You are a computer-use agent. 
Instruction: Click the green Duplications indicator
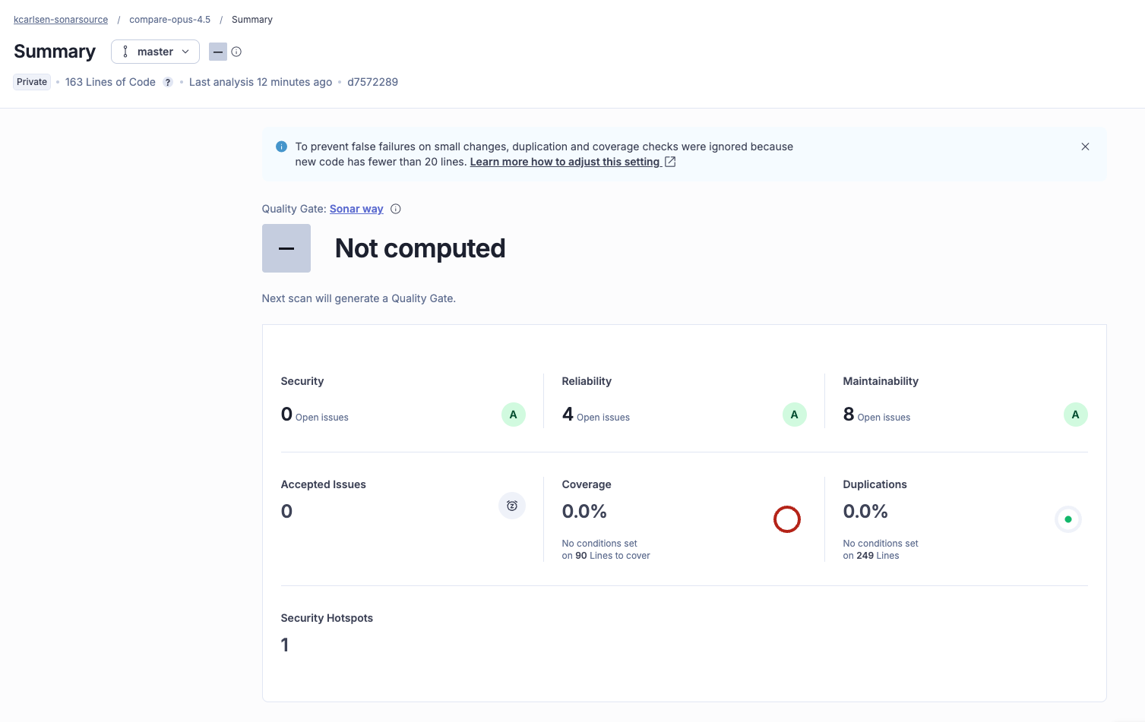[1068, 519]
